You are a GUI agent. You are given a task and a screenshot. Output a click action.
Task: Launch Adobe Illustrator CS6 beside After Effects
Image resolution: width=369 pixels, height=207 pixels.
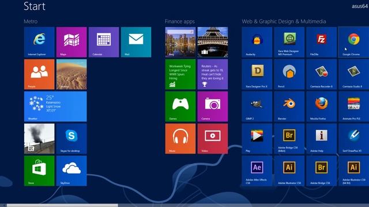pos(289,171)
